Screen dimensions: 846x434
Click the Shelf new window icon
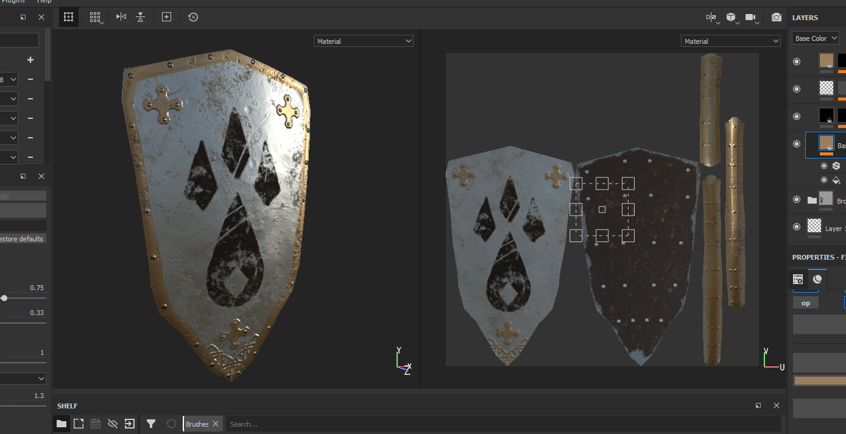[79, 424]
